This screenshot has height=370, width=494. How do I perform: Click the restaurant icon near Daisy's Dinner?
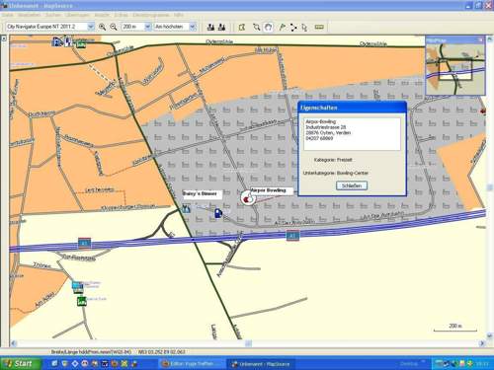(186, 208)
